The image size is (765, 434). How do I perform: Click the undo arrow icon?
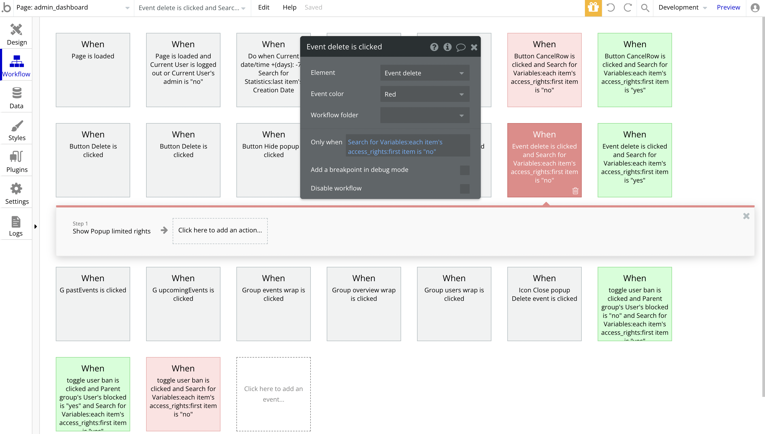point(610,8)
